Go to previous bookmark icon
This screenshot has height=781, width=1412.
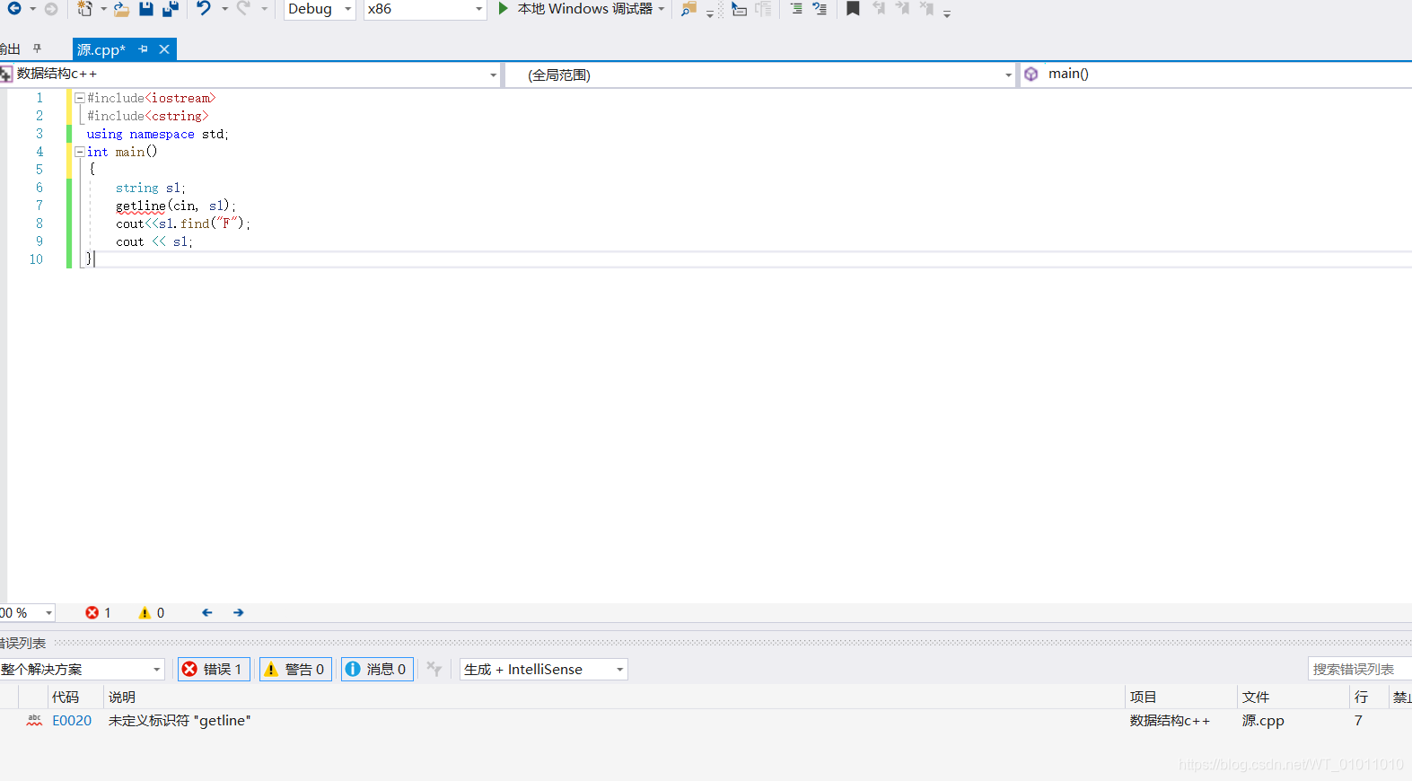878,8
